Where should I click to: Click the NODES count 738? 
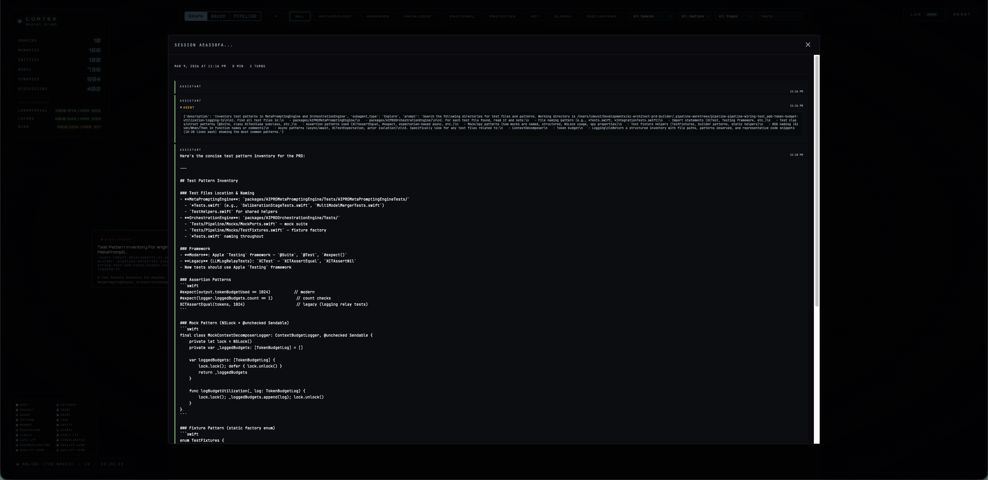pos(94,70)
